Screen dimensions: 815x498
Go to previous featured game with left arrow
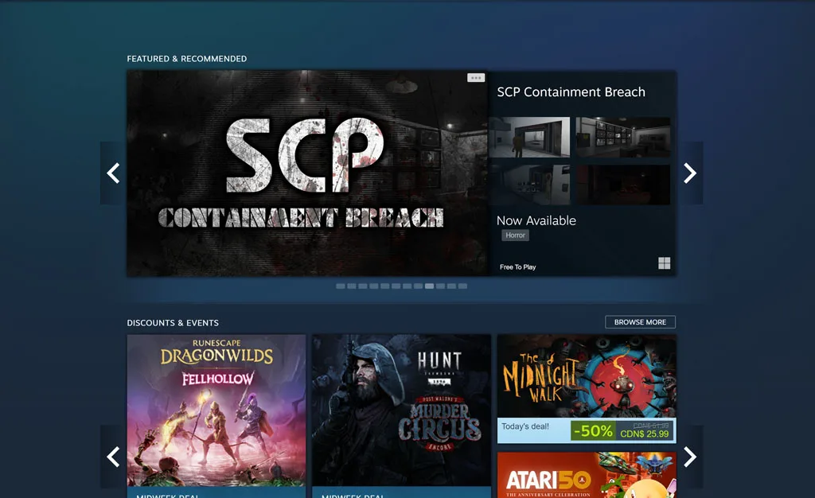(113, 173)
